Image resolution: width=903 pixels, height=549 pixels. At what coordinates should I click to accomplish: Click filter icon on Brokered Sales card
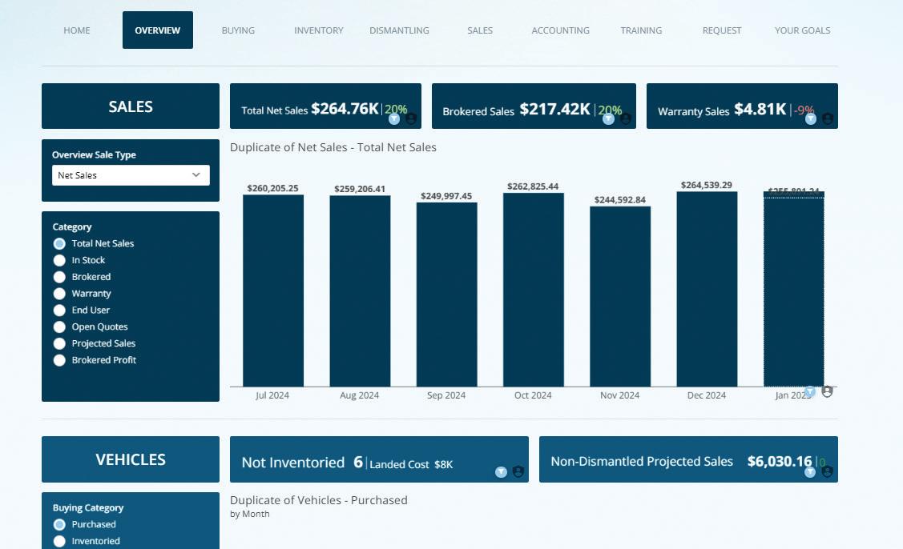(608, 119)
